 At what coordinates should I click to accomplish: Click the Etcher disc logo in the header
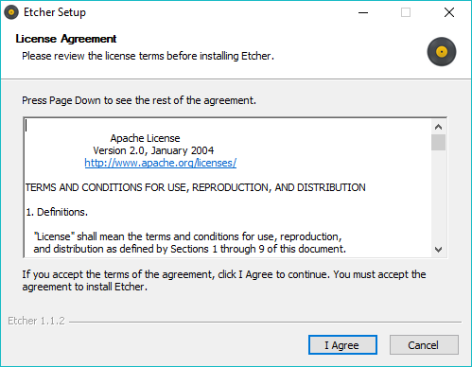[x=442, y=52]
